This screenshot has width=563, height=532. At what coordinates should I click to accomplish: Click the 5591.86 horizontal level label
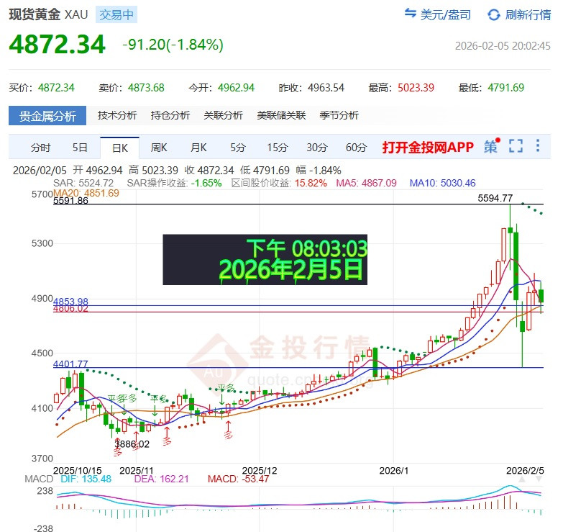pyautogui.click(x=70, y=201)
